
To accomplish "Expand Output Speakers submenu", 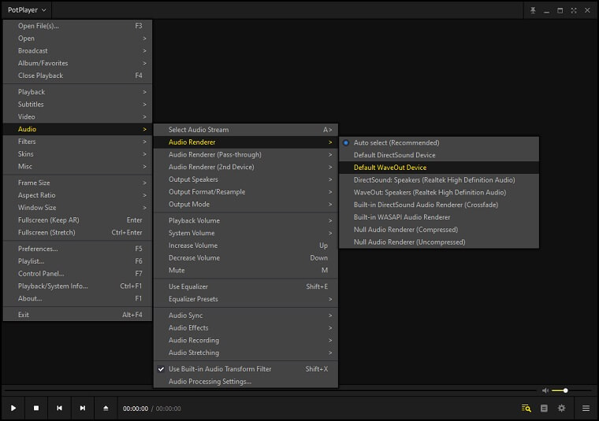I will 246,179.
